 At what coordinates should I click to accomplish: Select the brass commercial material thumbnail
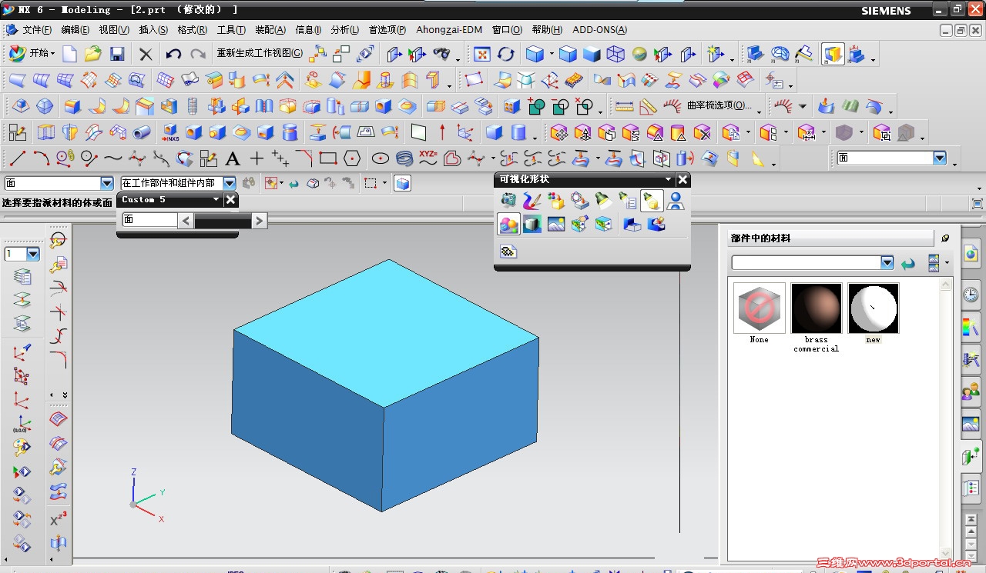pos(817,308)
